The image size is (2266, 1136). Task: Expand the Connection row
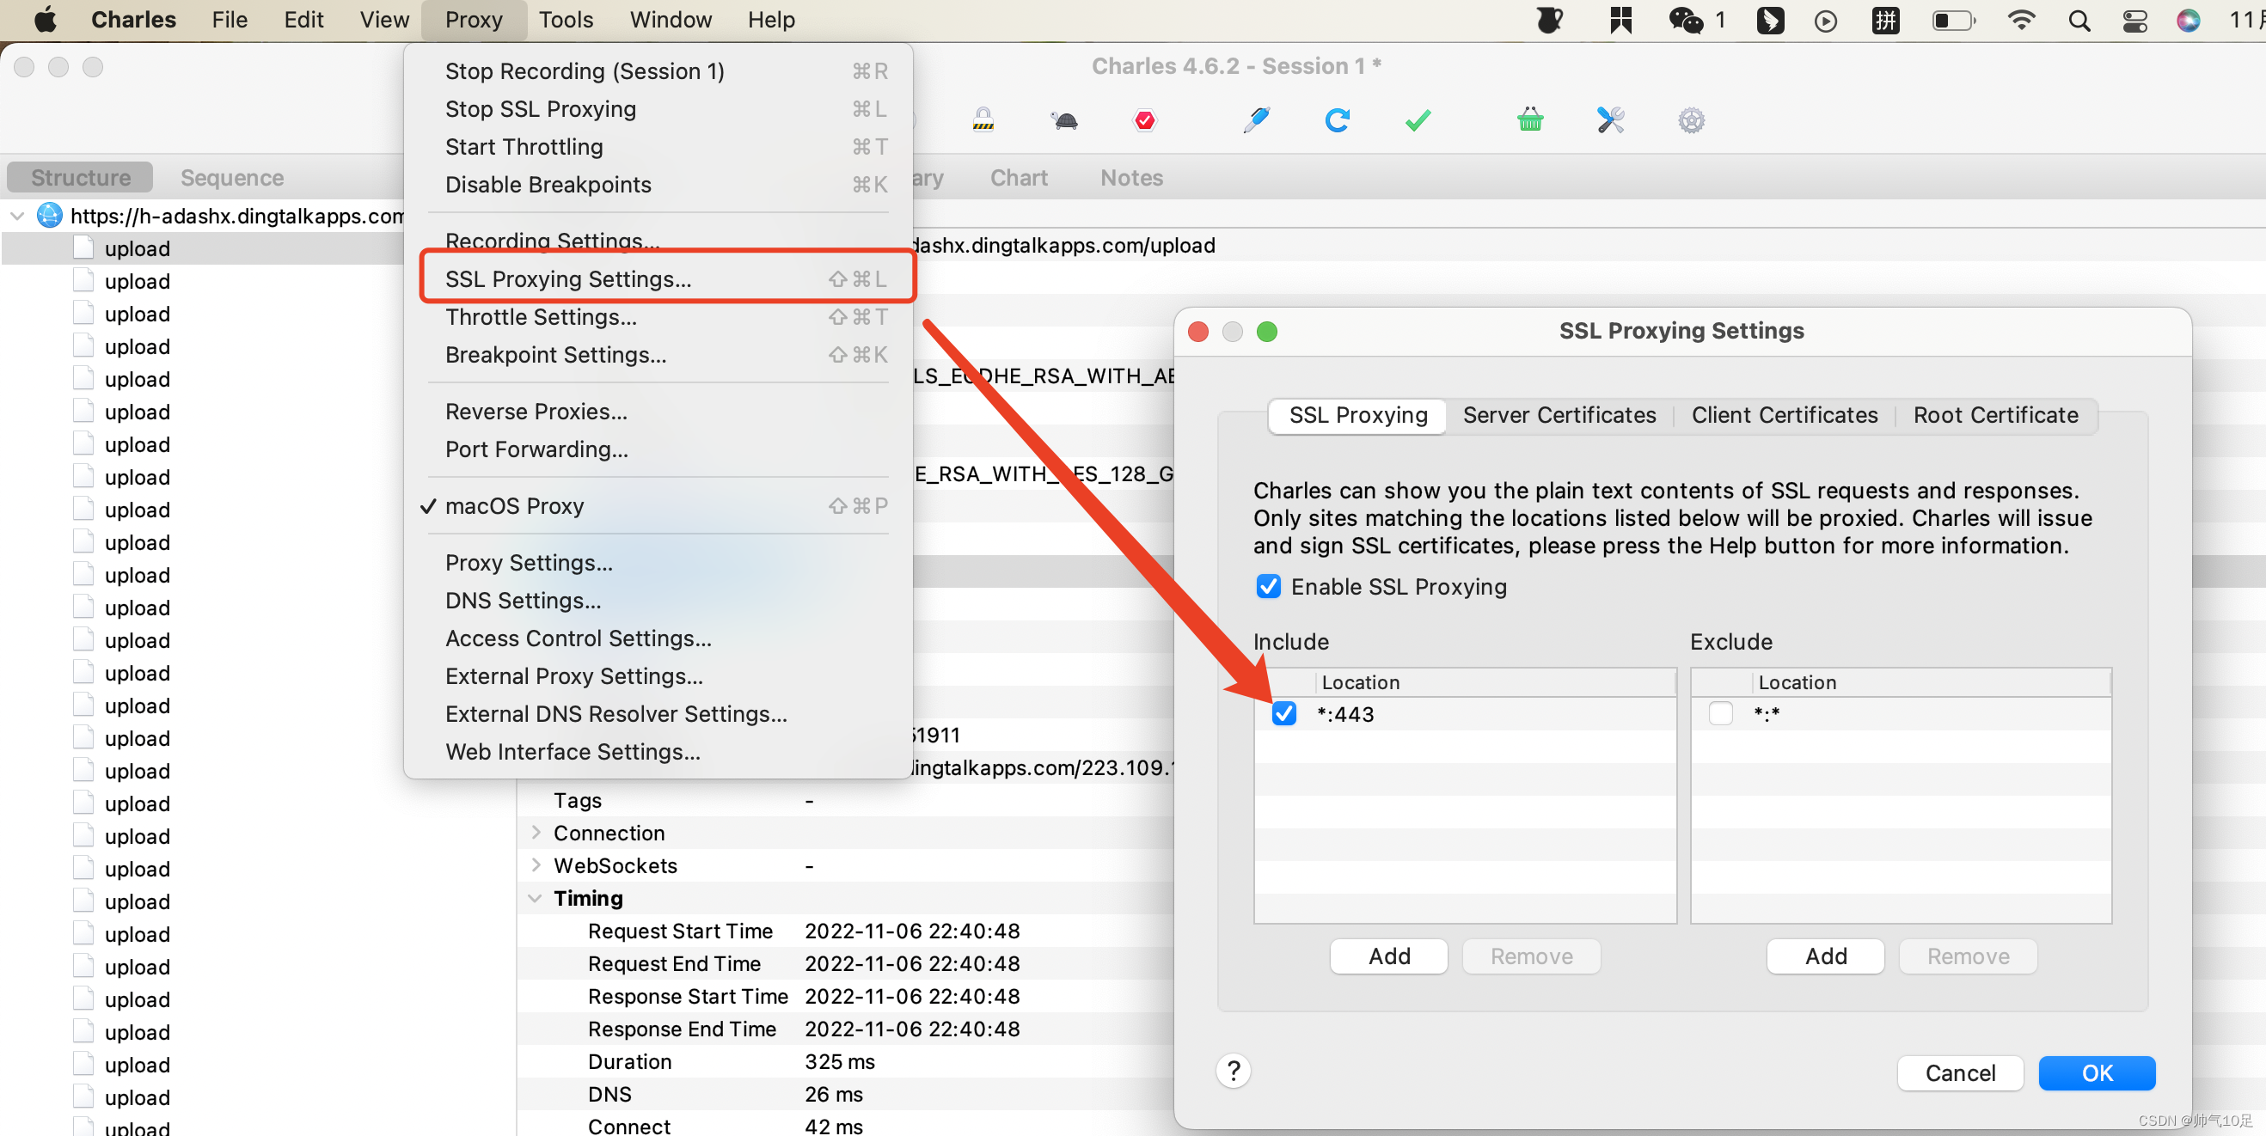pyautogui.click(x=536, y=832)
